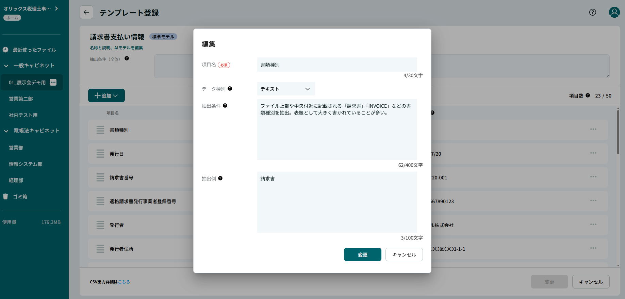
Task: Grab the drag handle of 発行日 row
Action: point(100,154)
